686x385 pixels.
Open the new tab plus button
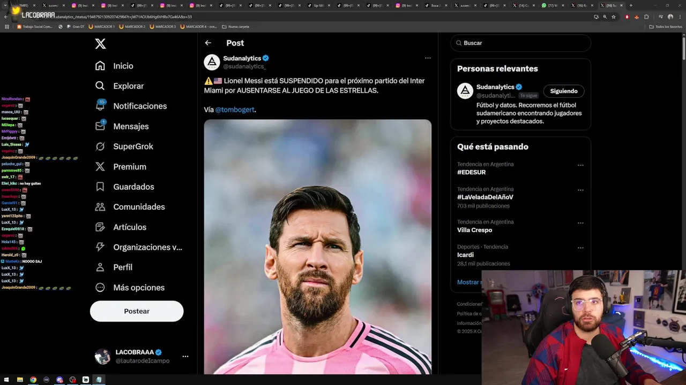coord(631,5)
